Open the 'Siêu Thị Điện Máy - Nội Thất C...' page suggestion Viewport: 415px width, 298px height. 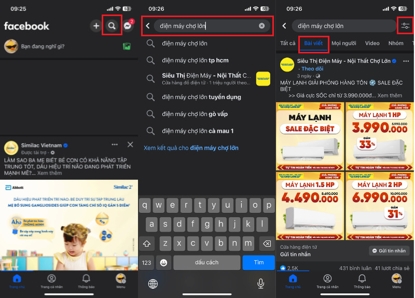pos(207,79)
